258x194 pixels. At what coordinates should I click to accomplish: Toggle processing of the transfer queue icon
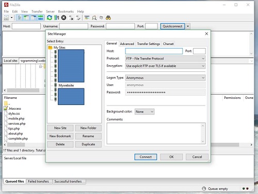coord(57,18)
